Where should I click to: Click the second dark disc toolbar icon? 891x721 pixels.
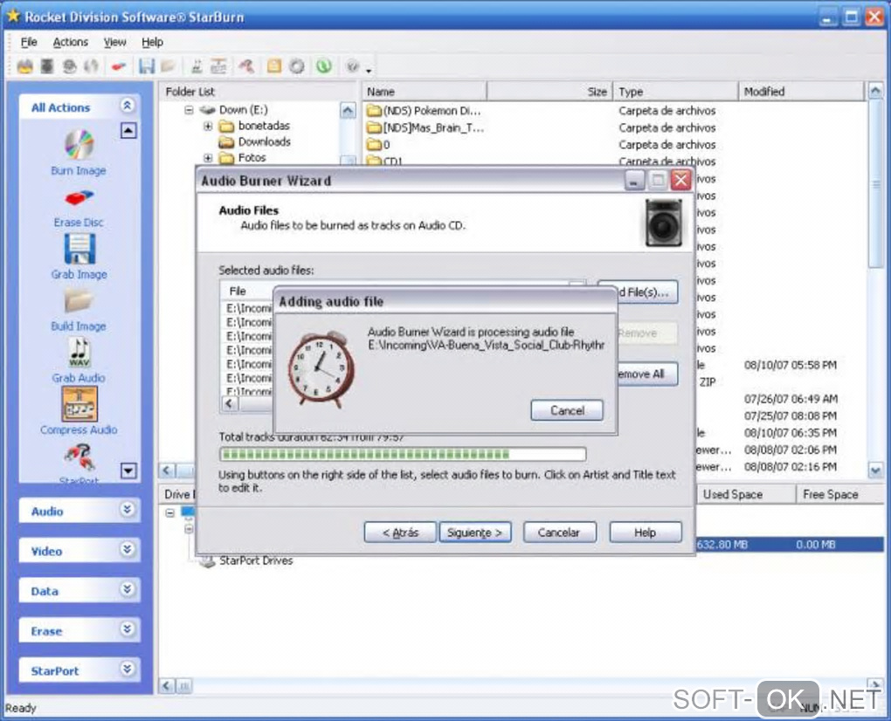coord(47,66)
